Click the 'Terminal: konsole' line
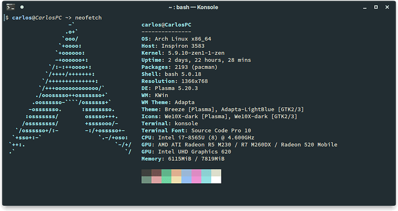398x211 pixels. [170, 123]
